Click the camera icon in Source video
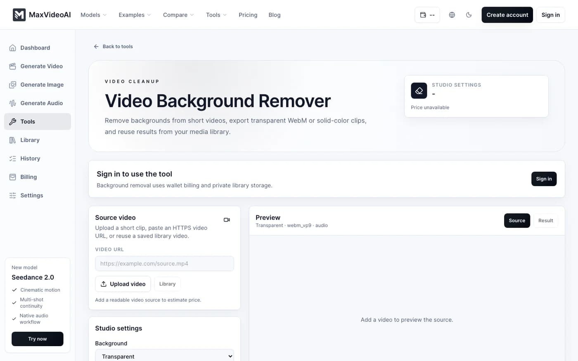Image resolution: width=578 pixels, height=361 pixels. [x=227, y=220]
